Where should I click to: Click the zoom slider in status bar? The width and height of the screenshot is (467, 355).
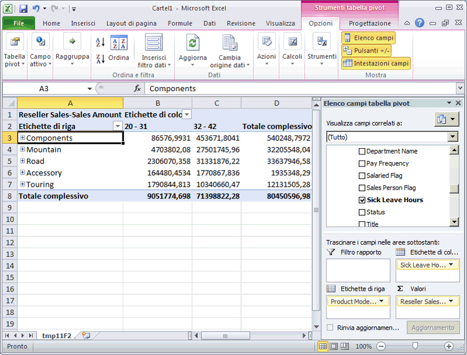tap(415, 346)
